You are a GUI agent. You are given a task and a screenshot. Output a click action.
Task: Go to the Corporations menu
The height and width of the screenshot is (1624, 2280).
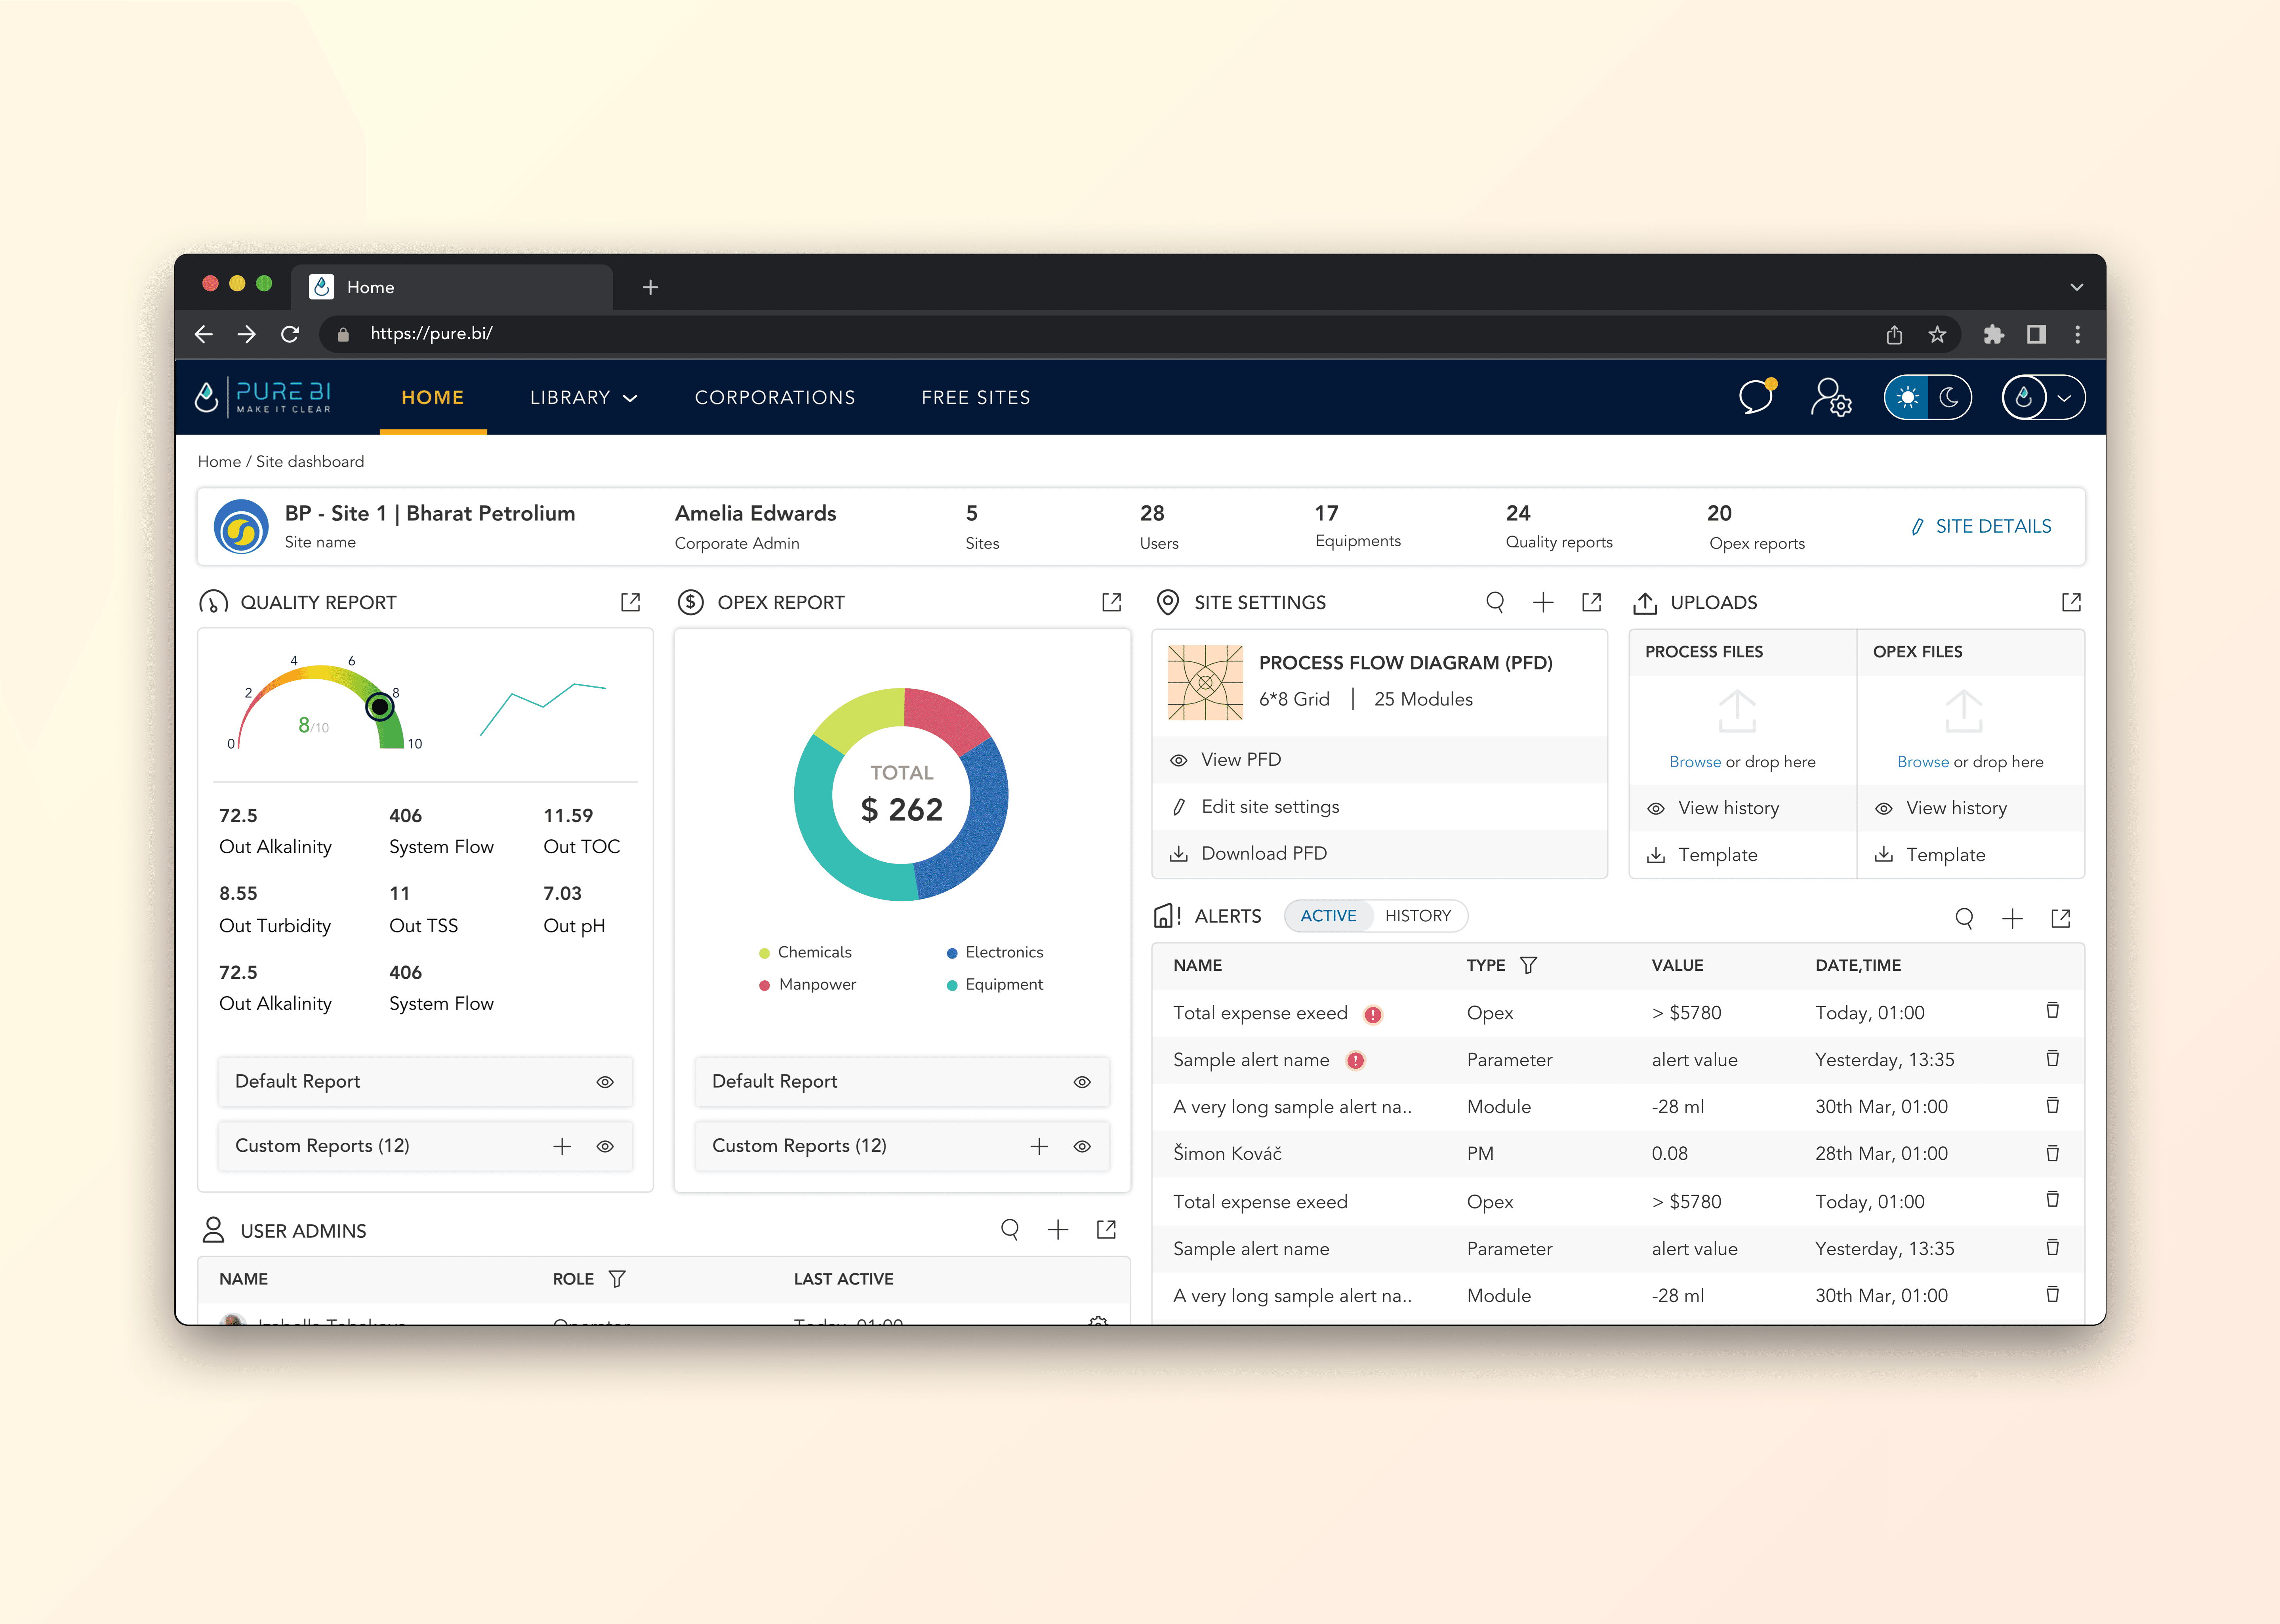[775, 397]
